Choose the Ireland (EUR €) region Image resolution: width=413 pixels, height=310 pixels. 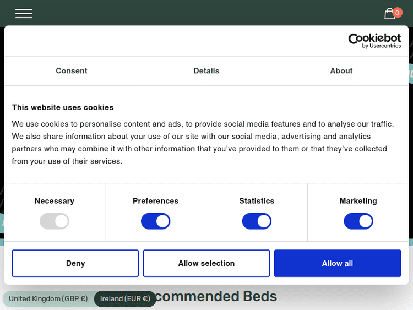[125, 299]
